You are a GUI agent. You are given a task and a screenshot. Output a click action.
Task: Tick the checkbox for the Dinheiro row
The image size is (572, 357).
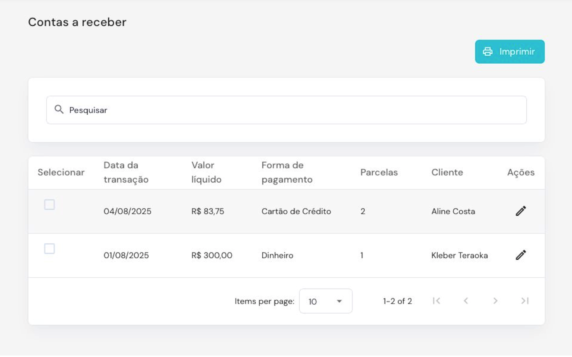tap(49, 248)
